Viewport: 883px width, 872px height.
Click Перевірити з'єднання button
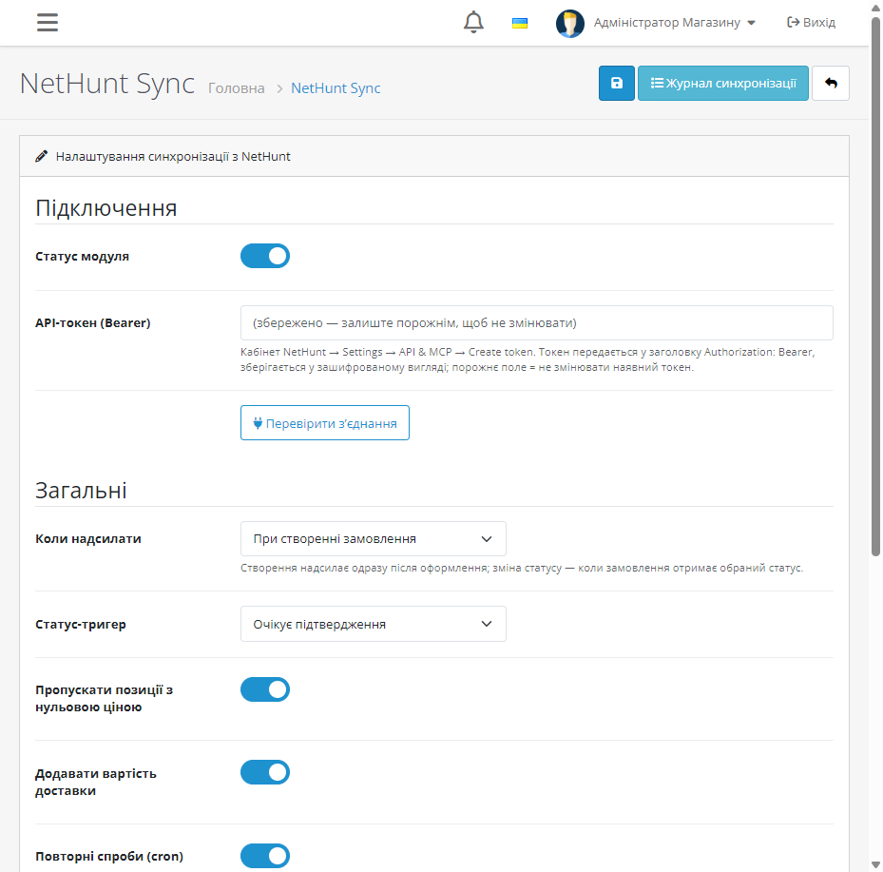click(x=325, y=422)
